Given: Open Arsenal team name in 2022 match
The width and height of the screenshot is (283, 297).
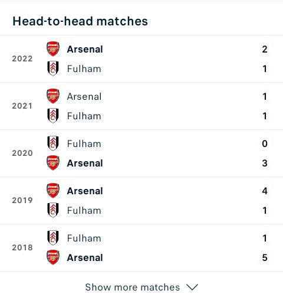Looking at the screenshot, I should [x=85, y=49].
